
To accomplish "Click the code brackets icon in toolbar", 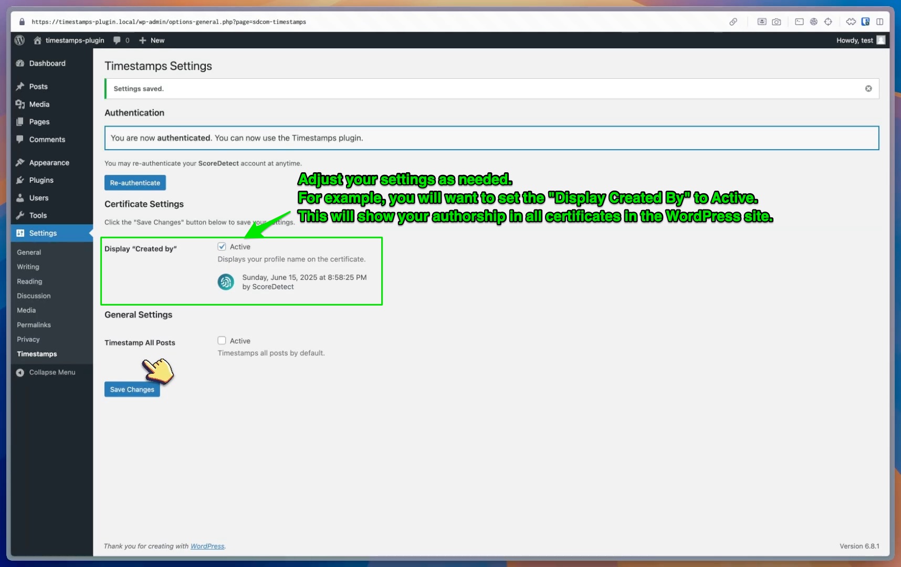I will (851, 22).
